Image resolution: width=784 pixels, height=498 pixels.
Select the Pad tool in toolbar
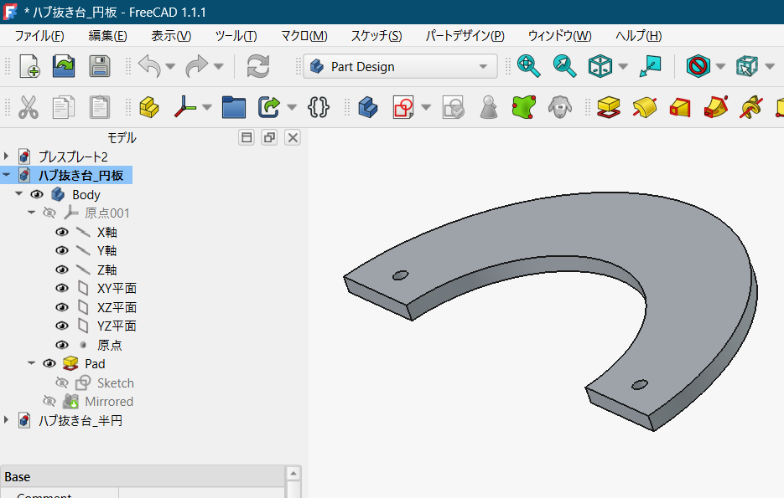pyautogui.click(x=609, y=107)
